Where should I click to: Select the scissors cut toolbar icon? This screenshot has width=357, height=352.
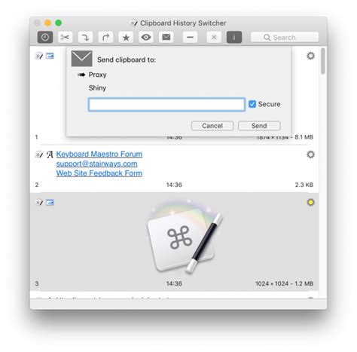pyautogui.click(x=65, y=38)
